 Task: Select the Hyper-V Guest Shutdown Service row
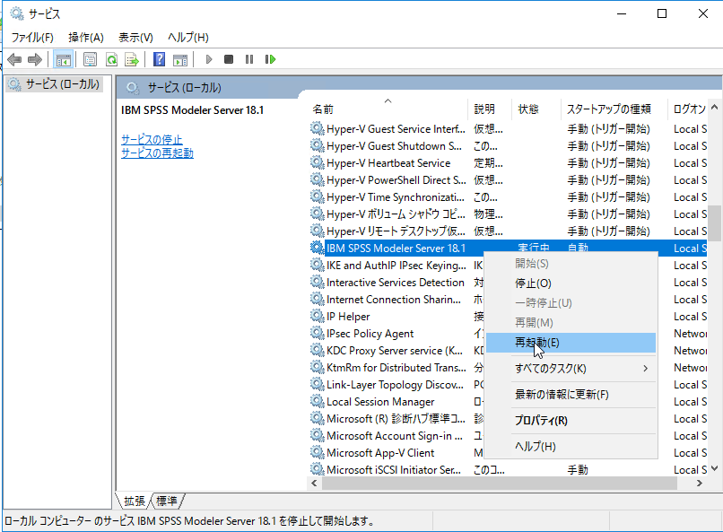point(507,145)
